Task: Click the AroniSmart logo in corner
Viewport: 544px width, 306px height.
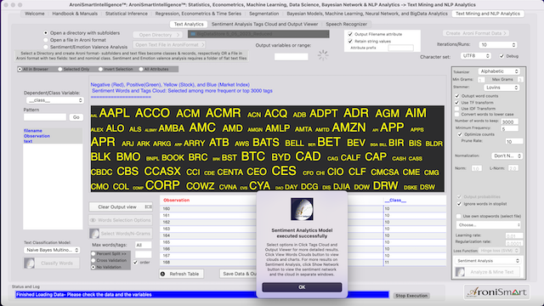Action: point(496,292)
